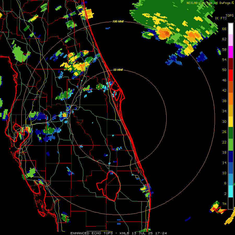Click the 2 legend value
This screenshot has width=235, height=235.
(x=225, y=193)
